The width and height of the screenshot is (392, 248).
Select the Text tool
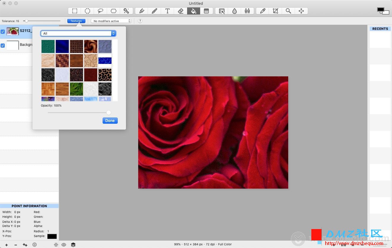coord(168,11)
